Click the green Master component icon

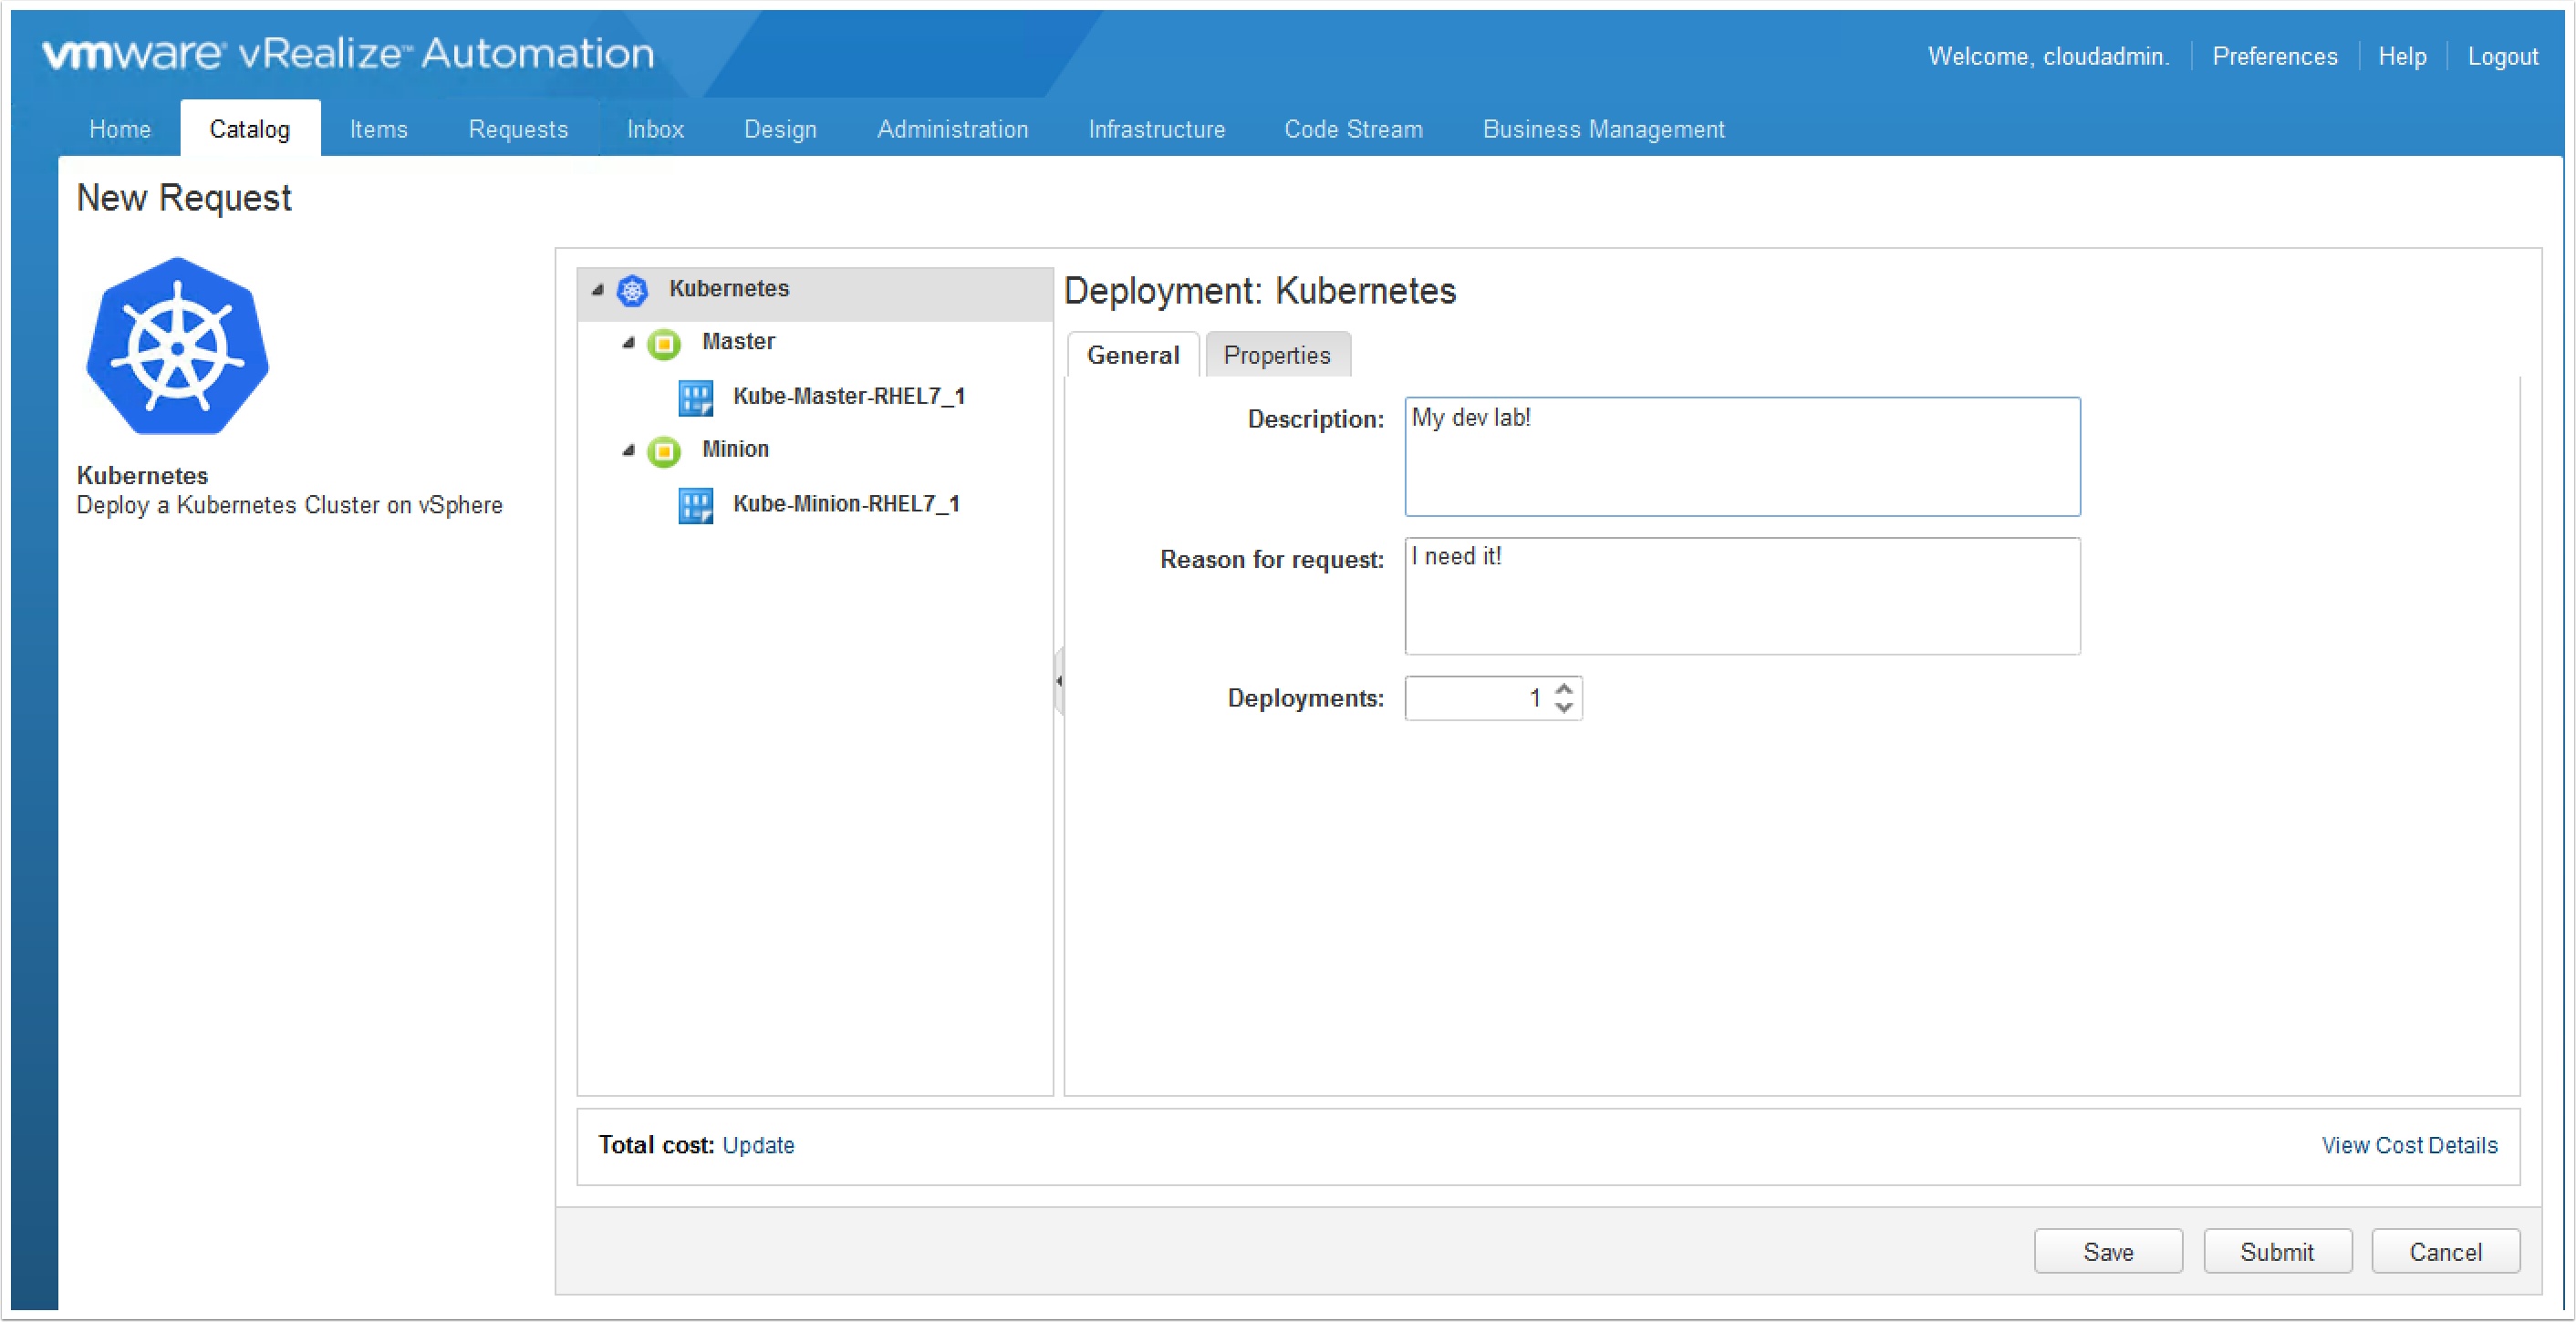point(664,344)
